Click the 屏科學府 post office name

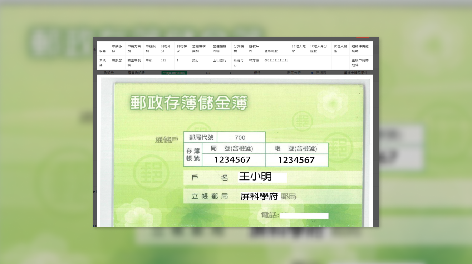coord(260,196)
